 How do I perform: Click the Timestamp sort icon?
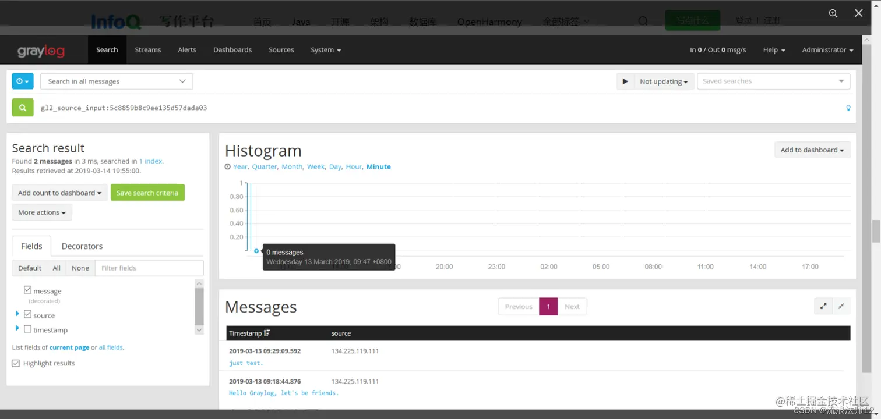[x=267, y=333]
